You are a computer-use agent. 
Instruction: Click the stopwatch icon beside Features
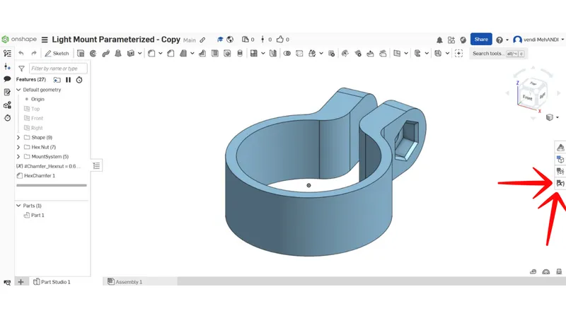tap(79, 80)
